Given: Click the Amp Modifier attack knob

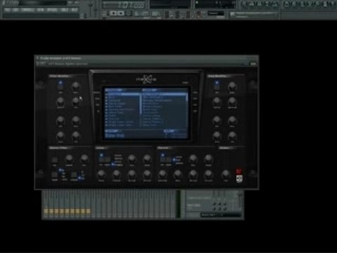Looking at the screenshot, I should point(217,120).
